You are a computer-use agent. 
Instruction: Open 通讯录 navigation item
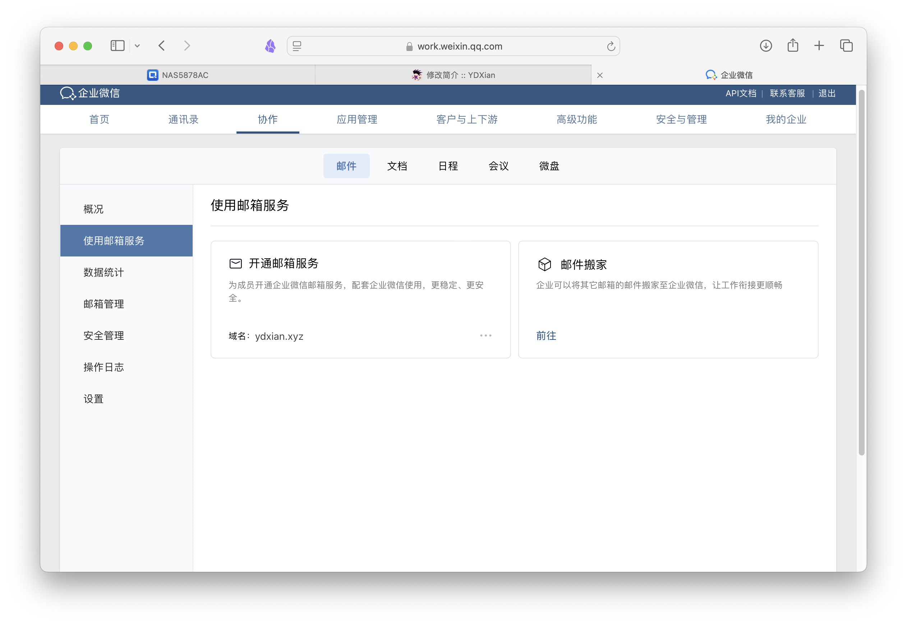(x=183, y=120)
